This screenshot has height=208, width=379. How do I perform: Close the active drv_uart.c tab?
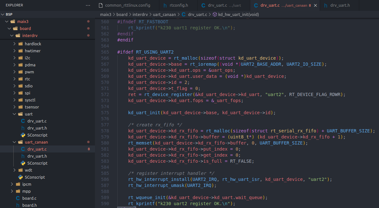[316, 5]
